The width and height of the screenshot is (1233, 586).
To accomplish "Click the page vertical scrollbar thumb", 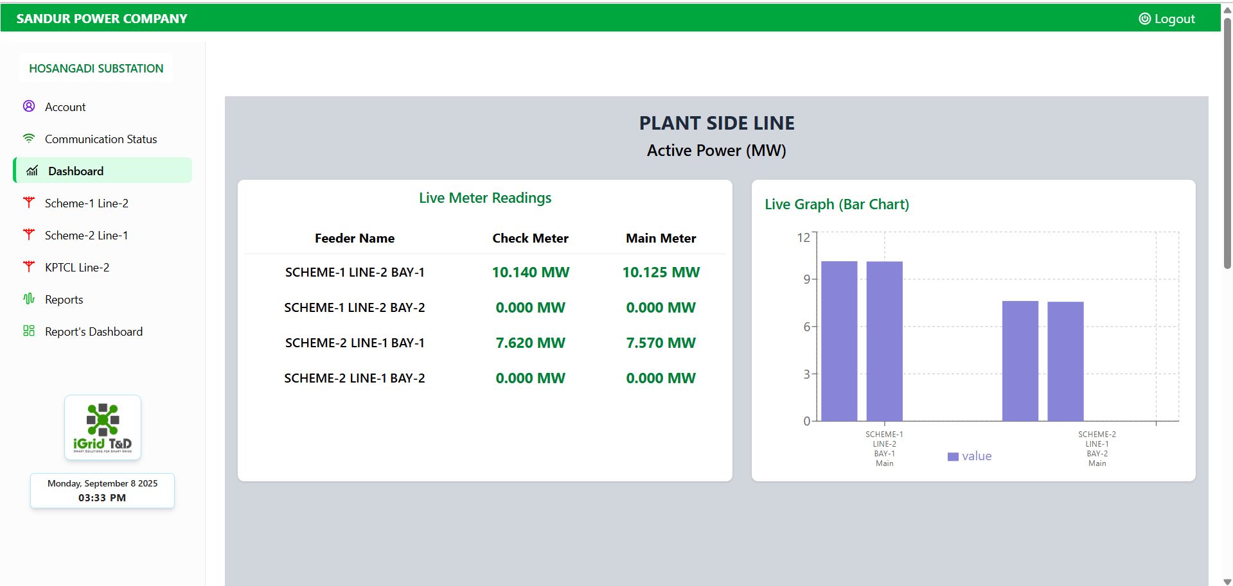I will tap(1227, 144).
